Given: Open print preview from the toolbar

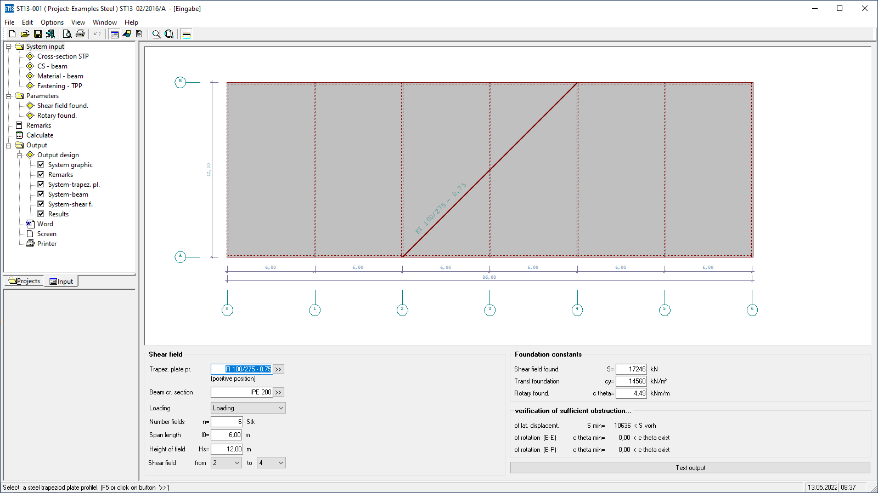Looking at the screenshot, I should point(67,34).
